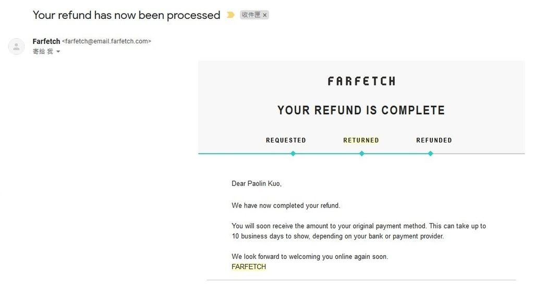Click the highlighted FARFETCH signature text
Screen dimensions: 534x289
pos(249,267)
